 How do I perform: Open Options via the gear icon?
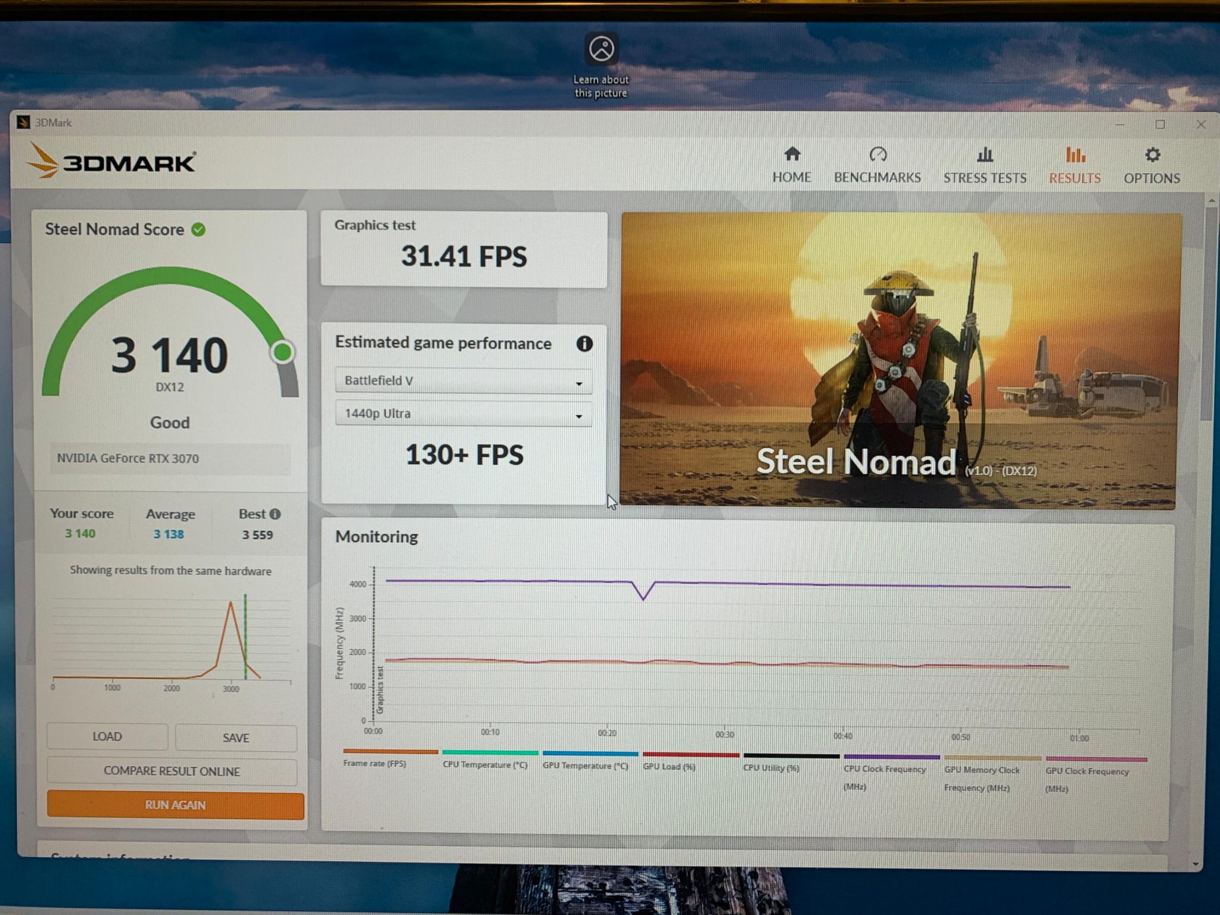coord(1153,155)
